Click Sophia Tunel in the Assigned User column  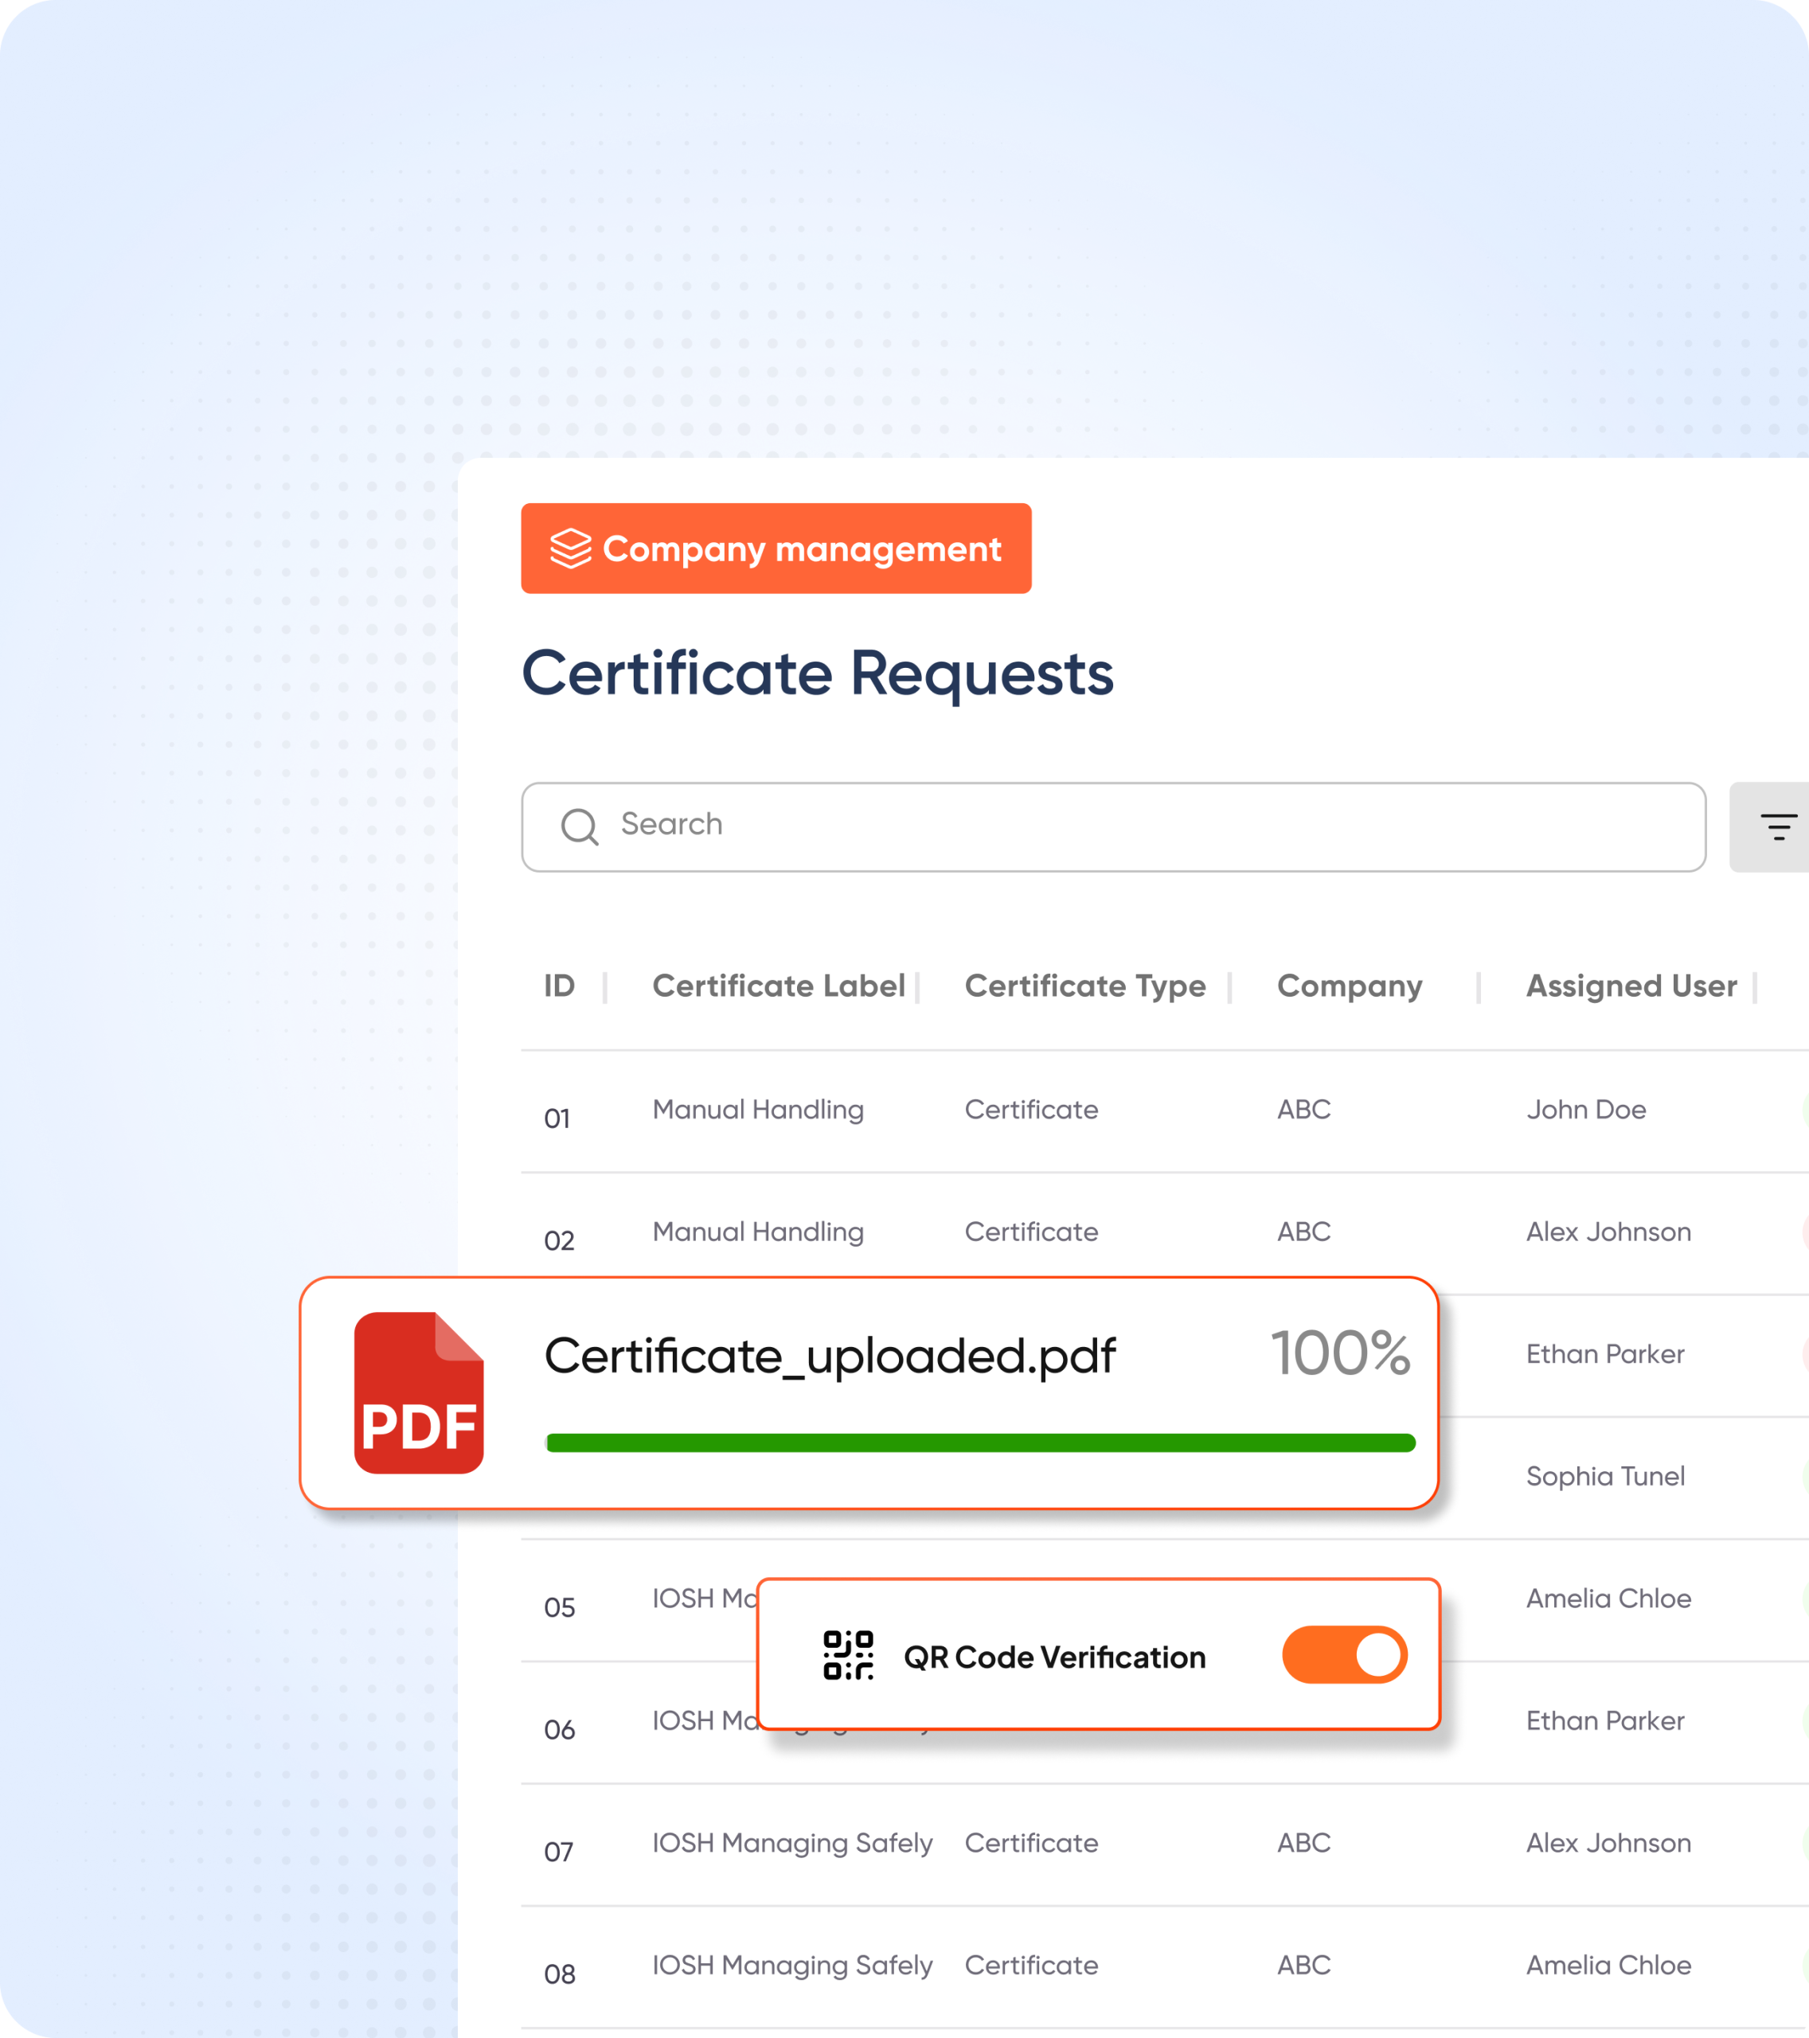pyautogui.click(x=1605, y=1477)
